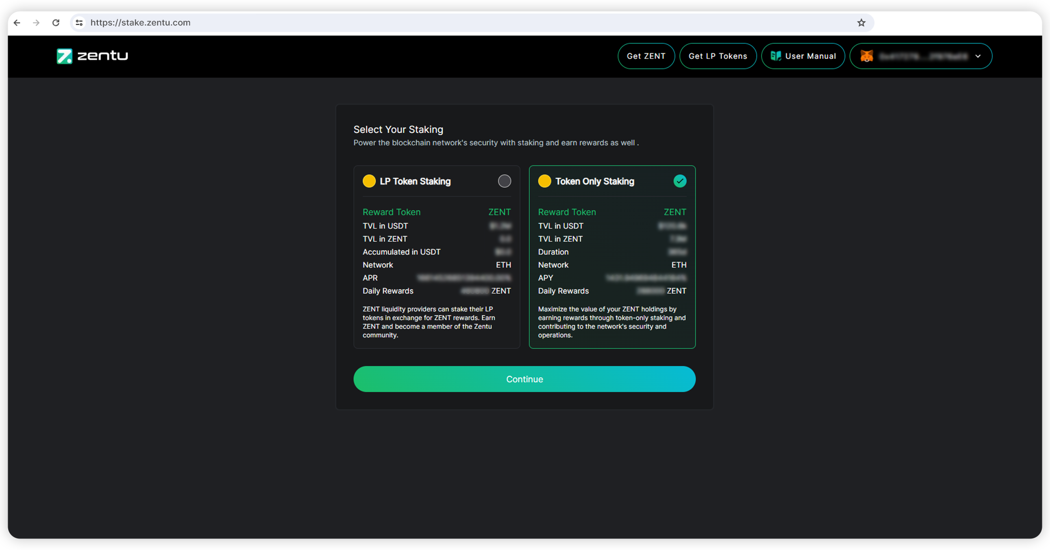Image resolution: width=1050 pixels, height=550 pixels.
Task: Click the User Manual book icon
Action: (x=775, y=56)
